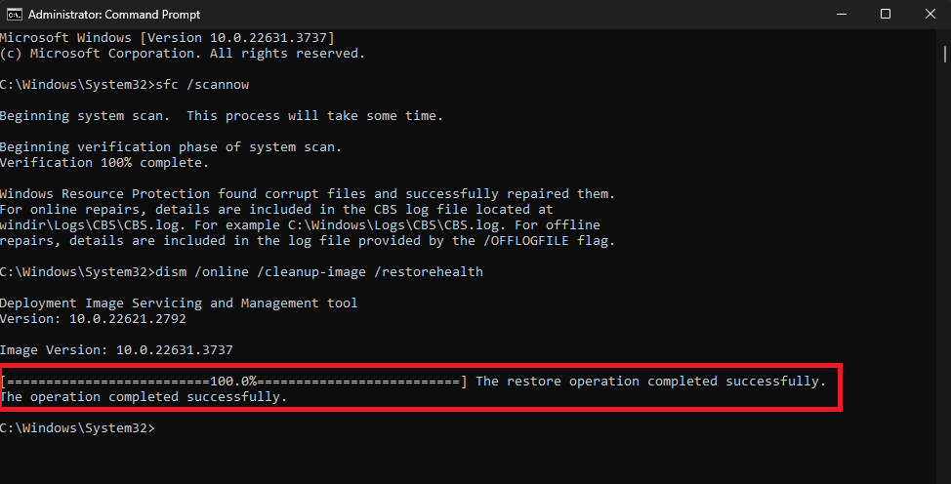
Task: Click the "Windows Resource Protection found corrupt files" line
Action: click(x=308, y=194)
